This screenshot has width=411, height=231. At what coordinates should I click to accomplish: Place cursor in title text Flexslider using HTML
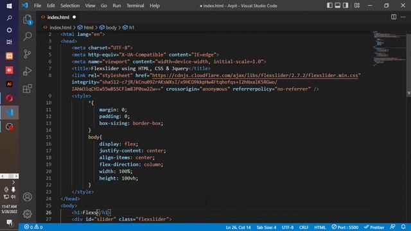tap(121, 69)
